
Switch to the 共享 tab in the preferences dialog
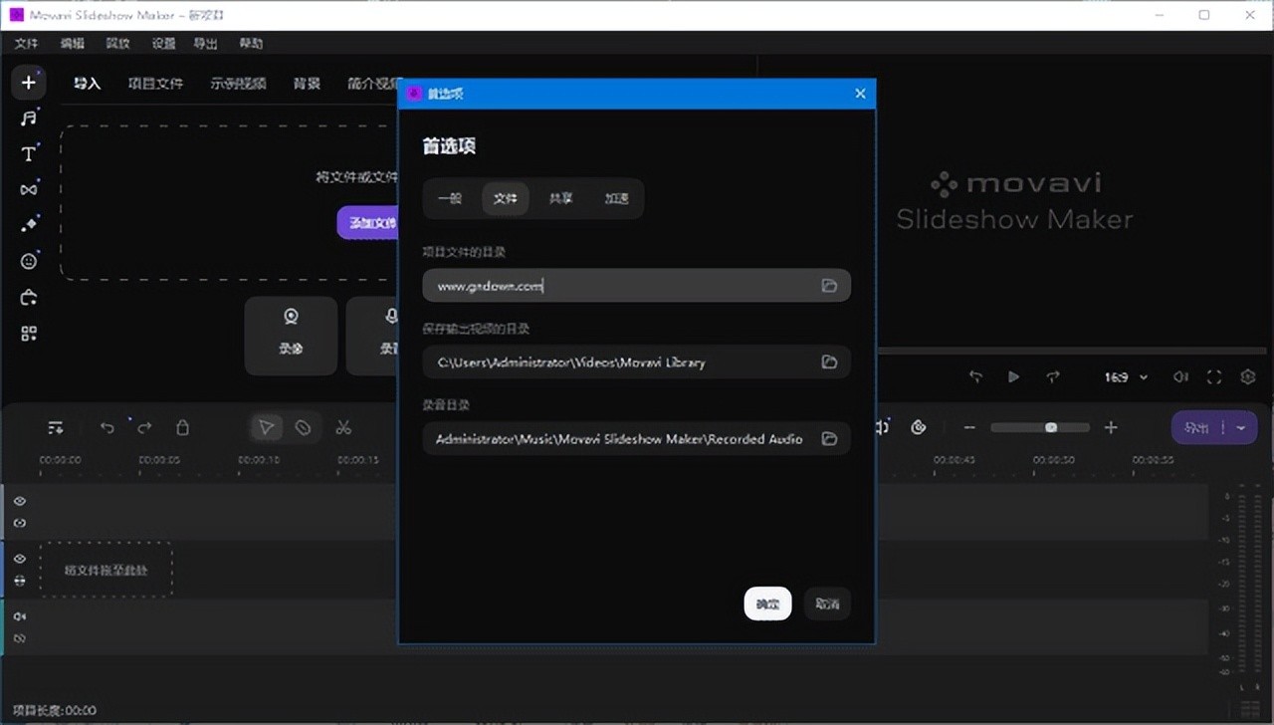(x=561, y=198)
